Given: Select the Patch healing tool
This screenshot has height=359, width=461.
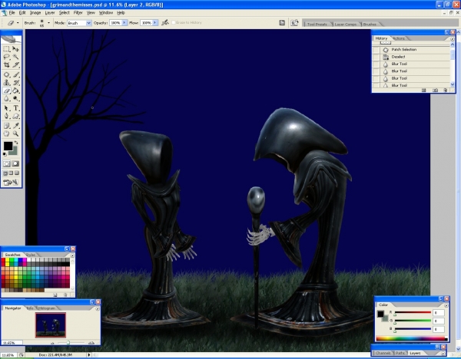Looking at the screenshot, I should pos(6,75).
